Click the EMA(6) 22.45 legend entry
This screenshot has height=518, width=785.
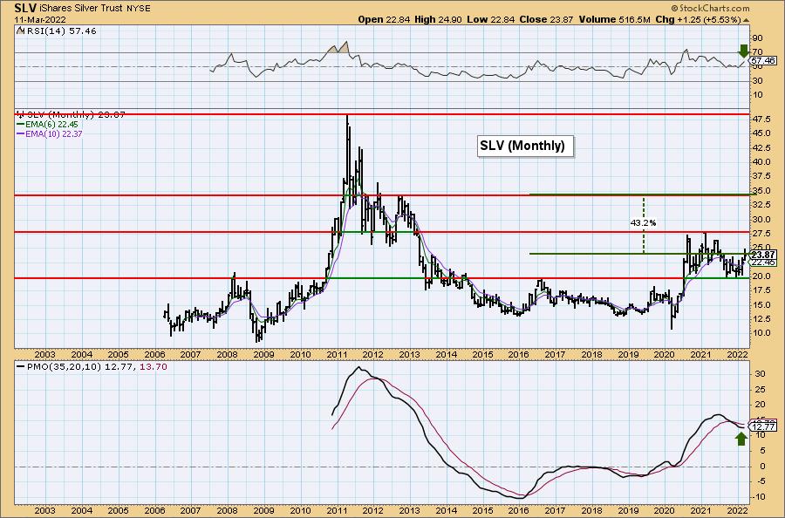[x=48, y=125]
